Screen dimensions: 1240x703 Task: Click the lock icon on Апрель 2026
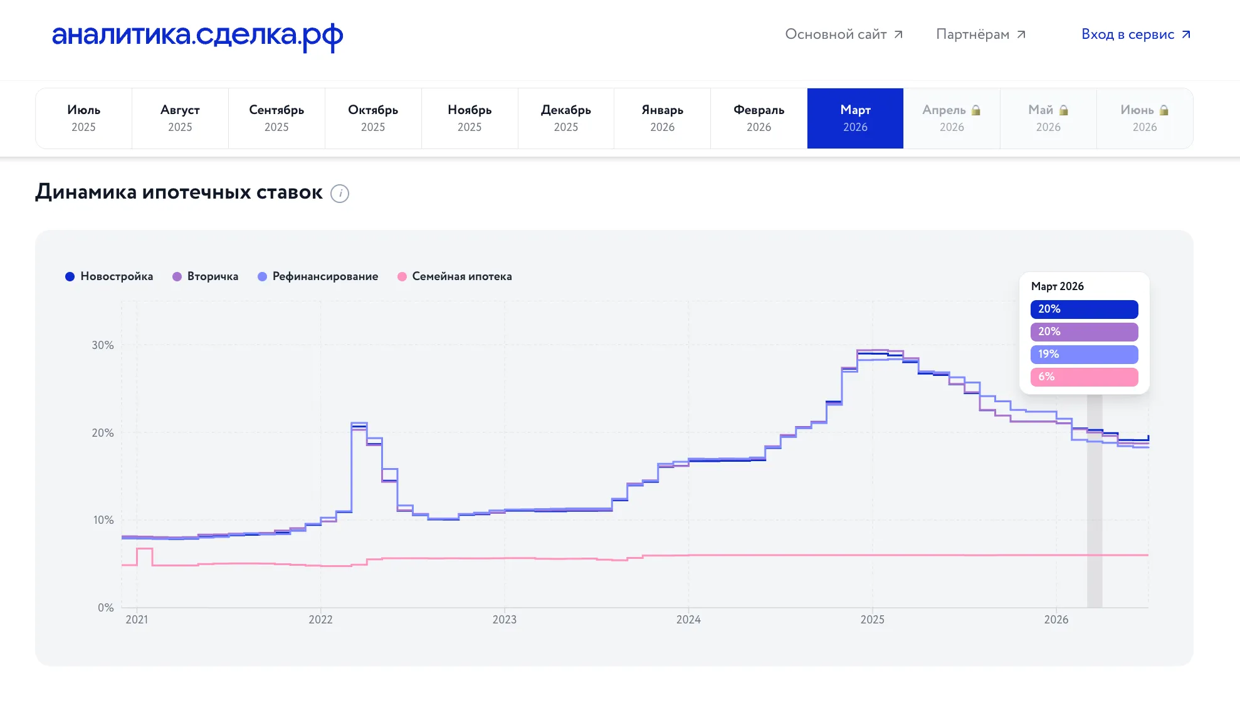(x=976, y=110)
